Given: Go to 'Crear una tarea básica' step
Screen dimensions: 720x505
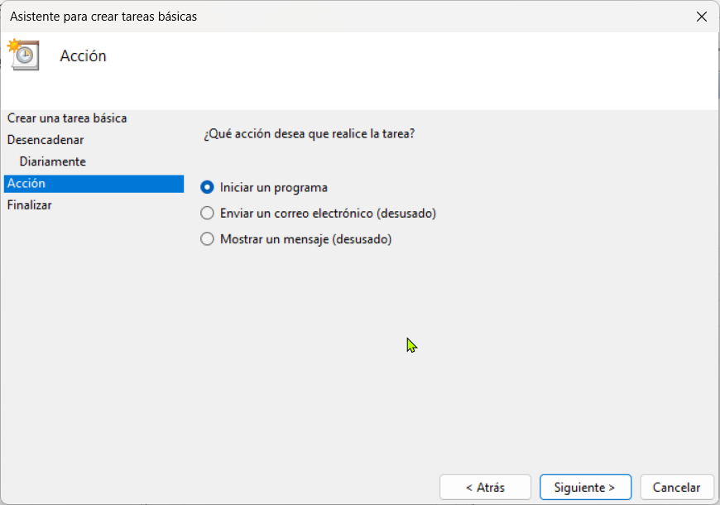Looking at the screenshot, I should coord(67,118).
